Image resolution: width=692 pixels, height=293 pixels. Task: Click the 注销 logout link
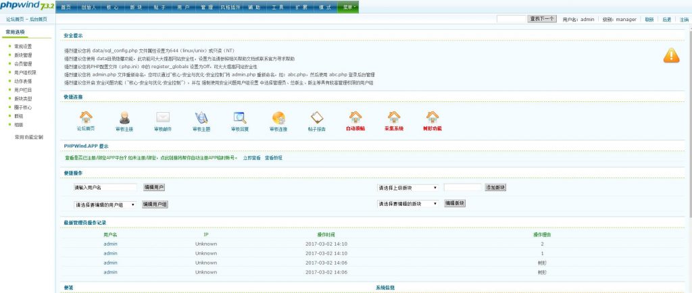[x=684, y=20]
